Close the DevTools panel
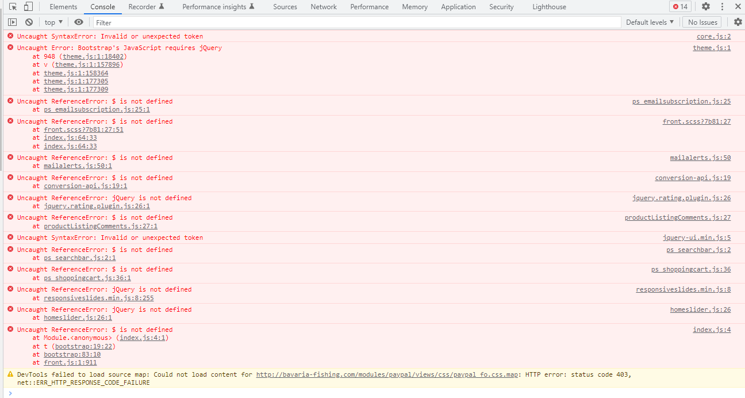Screen dimensions: 745x398 (x=738, y=7)
